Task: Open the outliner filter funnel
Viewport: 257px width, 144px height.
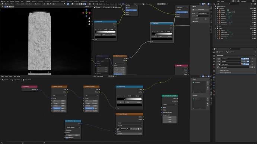Action: tap(251, 4)
